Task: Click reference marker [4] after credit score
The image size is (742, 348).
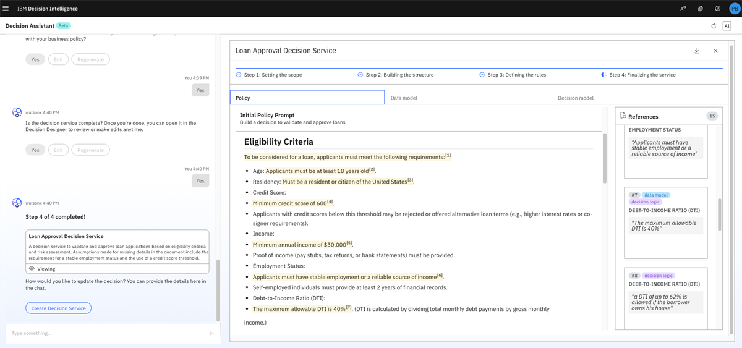Action: [330, 202]
